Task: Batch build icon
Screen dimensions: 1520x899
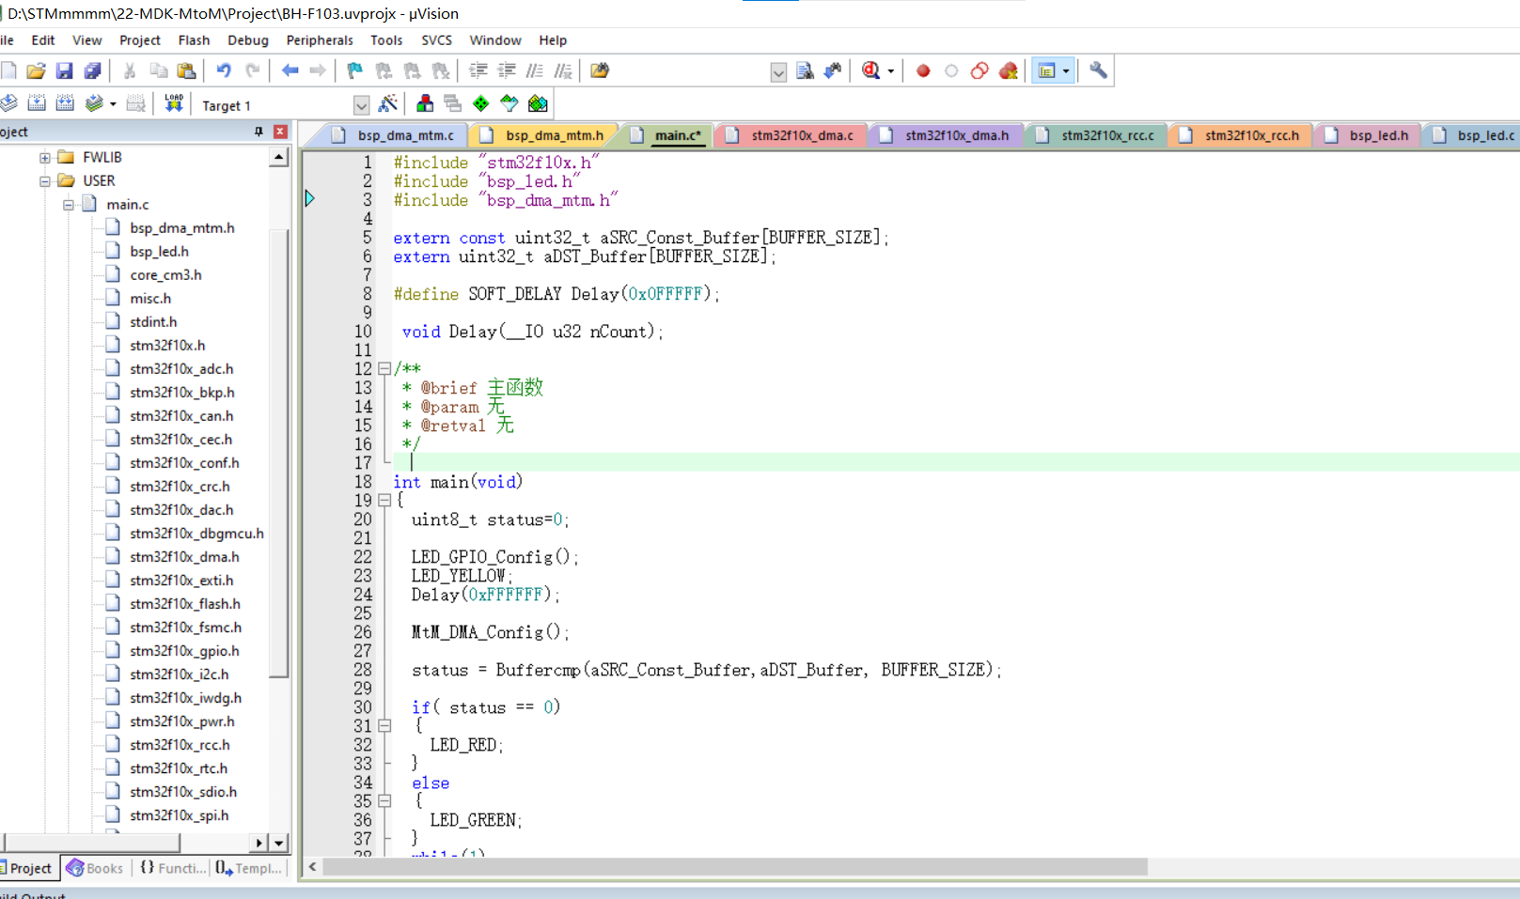Action: tap(94, 103)
